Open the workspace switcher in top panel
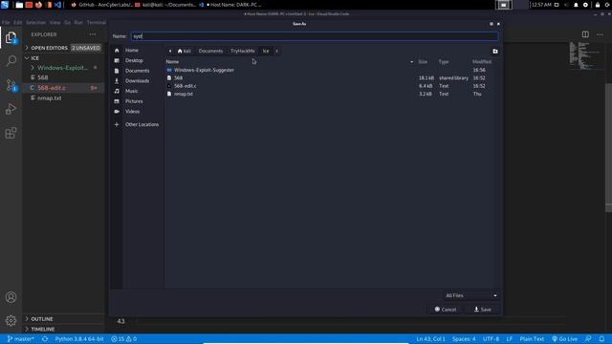 click(x=504, y=5)
